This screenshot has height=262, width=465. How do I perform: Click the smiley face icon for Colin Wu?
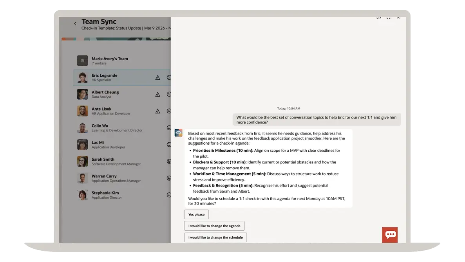(169, 128)
